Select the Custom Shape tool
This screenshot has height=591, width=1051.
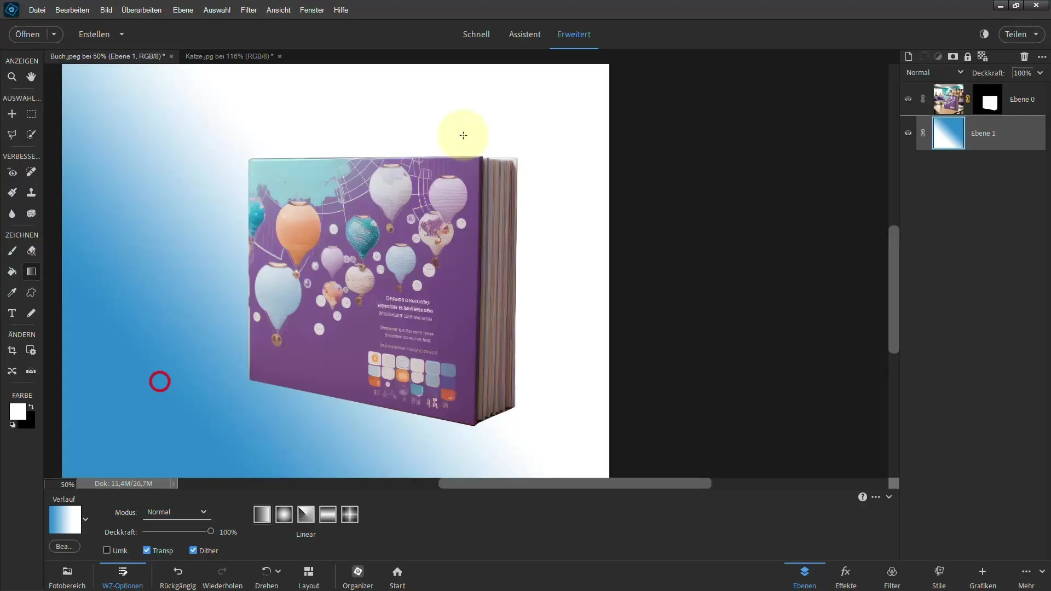[31, 293]
